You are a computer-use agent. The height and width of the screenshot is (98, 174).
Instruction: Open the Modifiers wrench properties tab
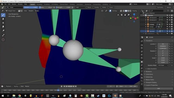[142, 68]
